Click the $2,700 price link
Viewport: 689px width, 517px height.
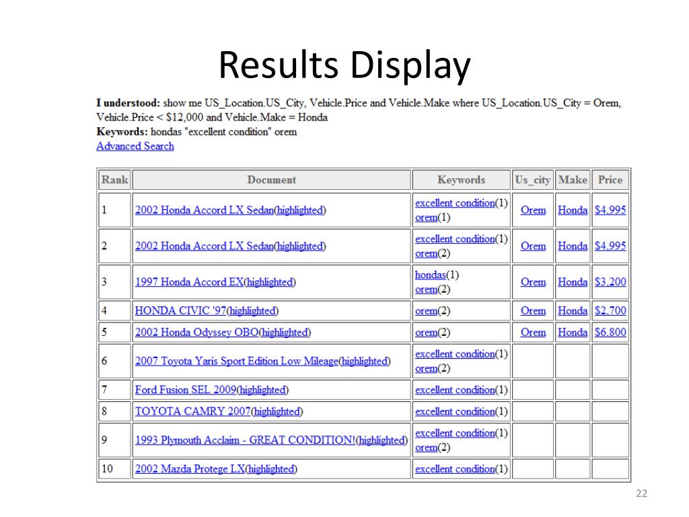coord(610,311)
